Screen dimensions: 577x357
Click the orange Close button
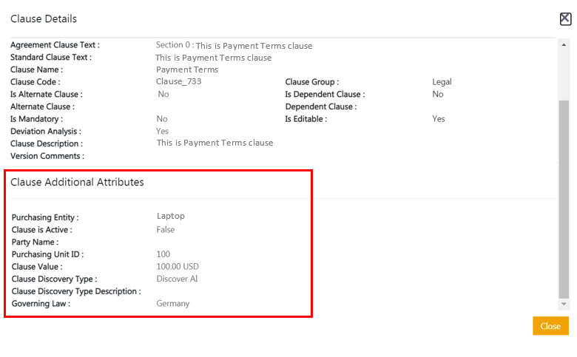[x=550, y=326]
